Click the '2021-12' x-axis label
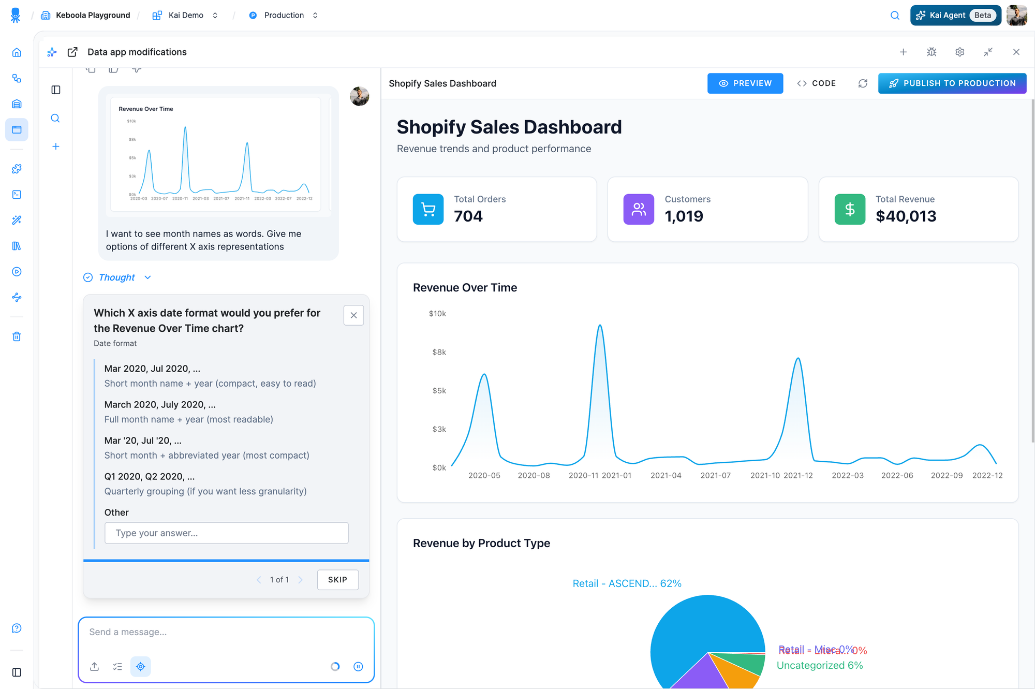This screenshot has width=1035, height=689. tap(798, 475)
